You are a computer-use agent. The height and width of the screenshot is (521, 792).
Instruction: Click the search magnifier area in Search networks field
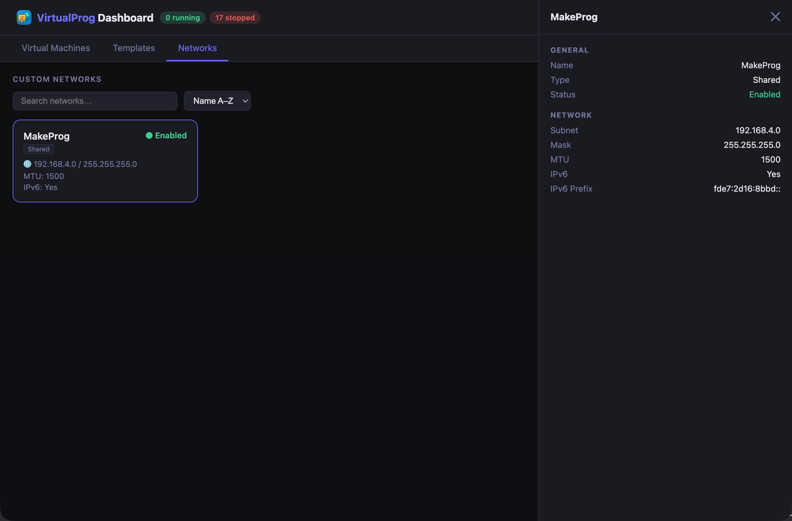coord(27,101)
